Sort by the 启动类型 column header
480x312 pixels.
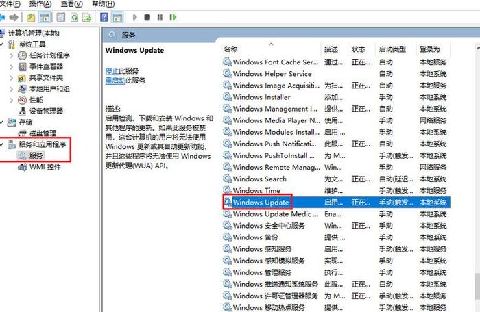[396, 49]
